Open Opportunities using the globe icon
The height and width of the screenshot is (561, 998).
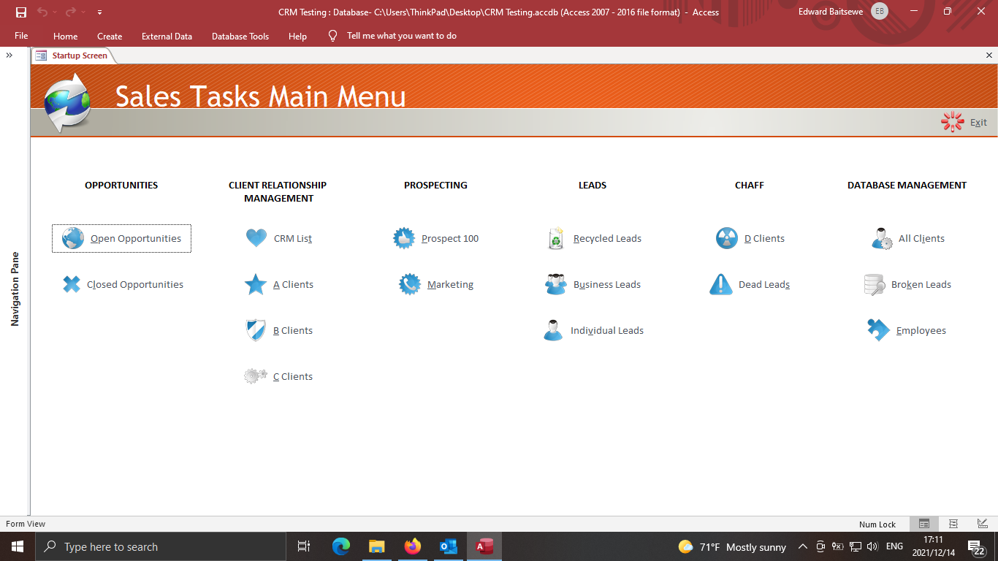pyautogui.click(x=72, y=238)
